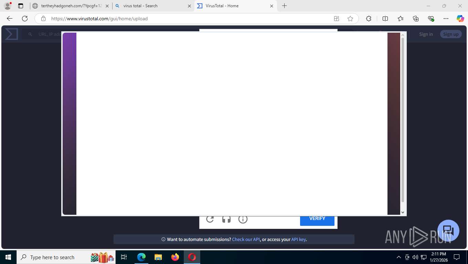
Task: Refresh the current page
Action: coord(25,19)
